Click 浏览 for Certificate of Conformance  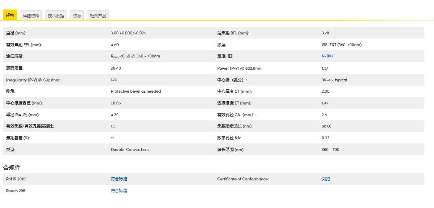point(326,179)
